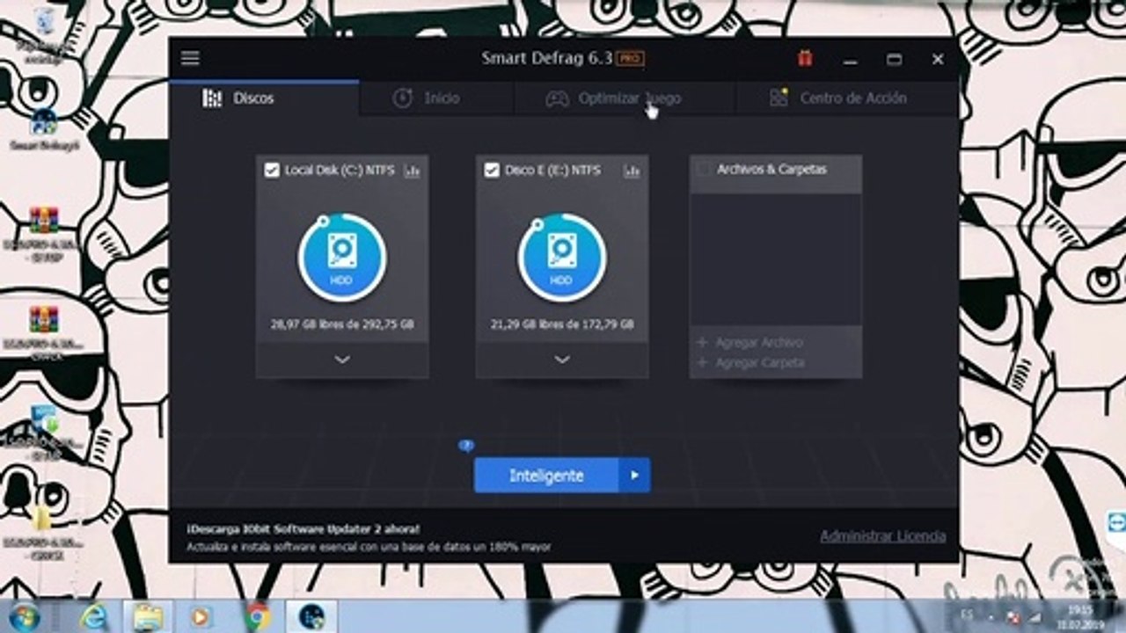This screenshot has height=633, width=1126.
Task: Click Agregar Carpeta
Action: coord(750,362)
